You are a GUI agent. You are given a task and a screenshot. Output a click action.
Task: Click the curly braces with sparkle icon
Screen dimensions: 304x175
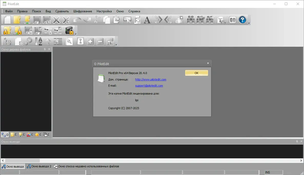7,42
